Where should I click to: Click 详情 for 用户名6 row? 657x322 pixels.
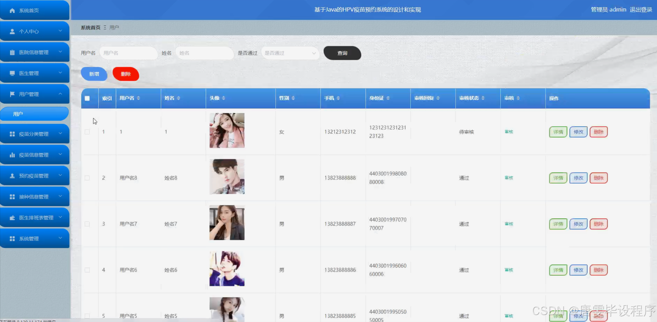558,270
